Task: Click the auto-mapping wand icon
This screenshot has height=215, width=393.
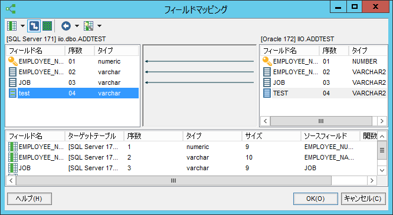Action: click(89, 26)
